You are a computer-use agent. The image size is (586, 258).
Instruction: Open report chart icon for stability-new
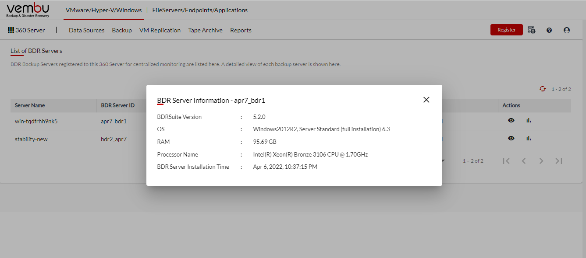(529, 138)
